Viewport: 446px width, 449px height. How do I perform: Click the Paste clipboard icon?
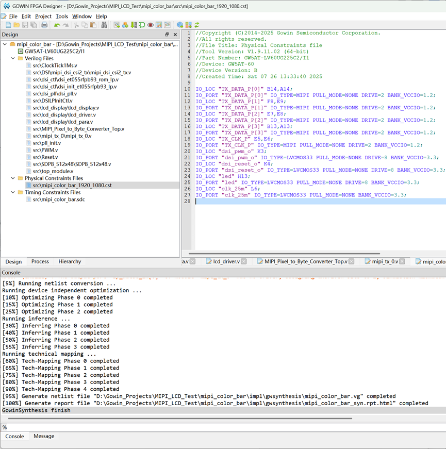tap(93, 25)
